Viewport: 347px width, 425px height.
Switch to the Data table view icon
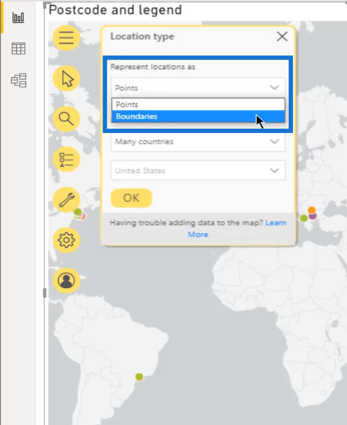tap(18, 49)
